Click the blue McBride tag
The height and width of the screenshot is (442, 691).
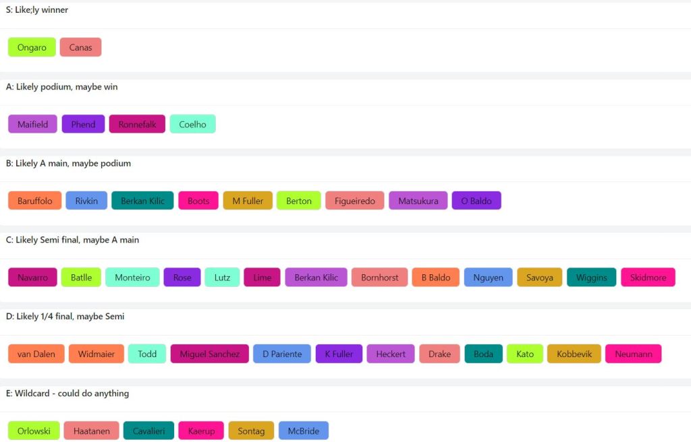(x=303, y=431)
